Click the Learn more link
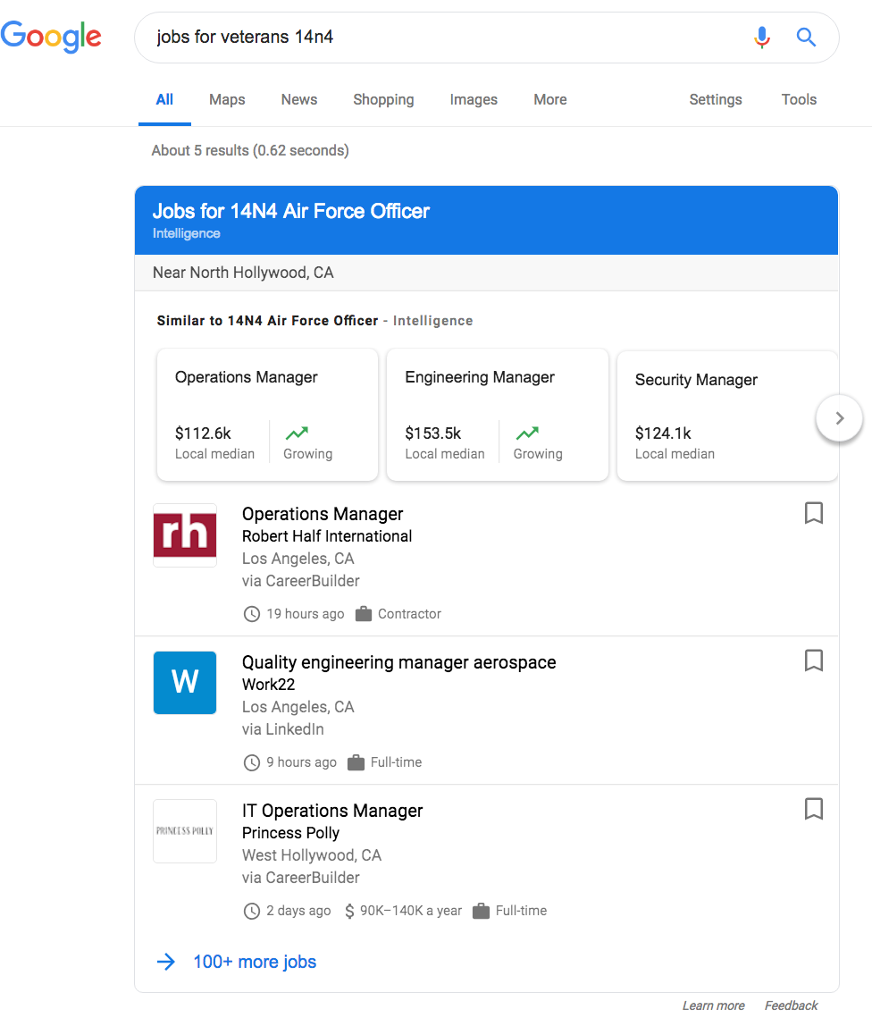 (713, 1005)
